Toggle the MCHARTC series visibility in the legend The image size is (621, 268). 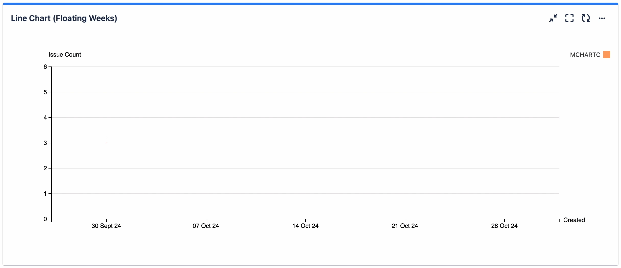(590, 55)
